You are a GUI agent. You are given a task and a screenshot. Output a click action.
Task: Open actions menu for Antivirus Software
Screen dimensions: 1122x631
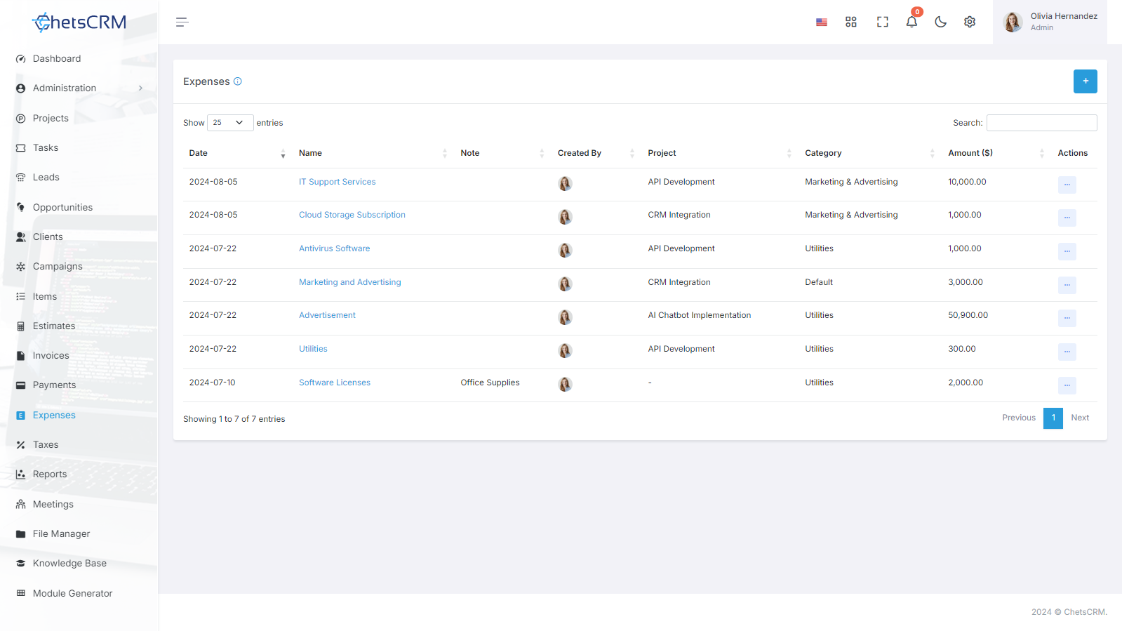1067,251
